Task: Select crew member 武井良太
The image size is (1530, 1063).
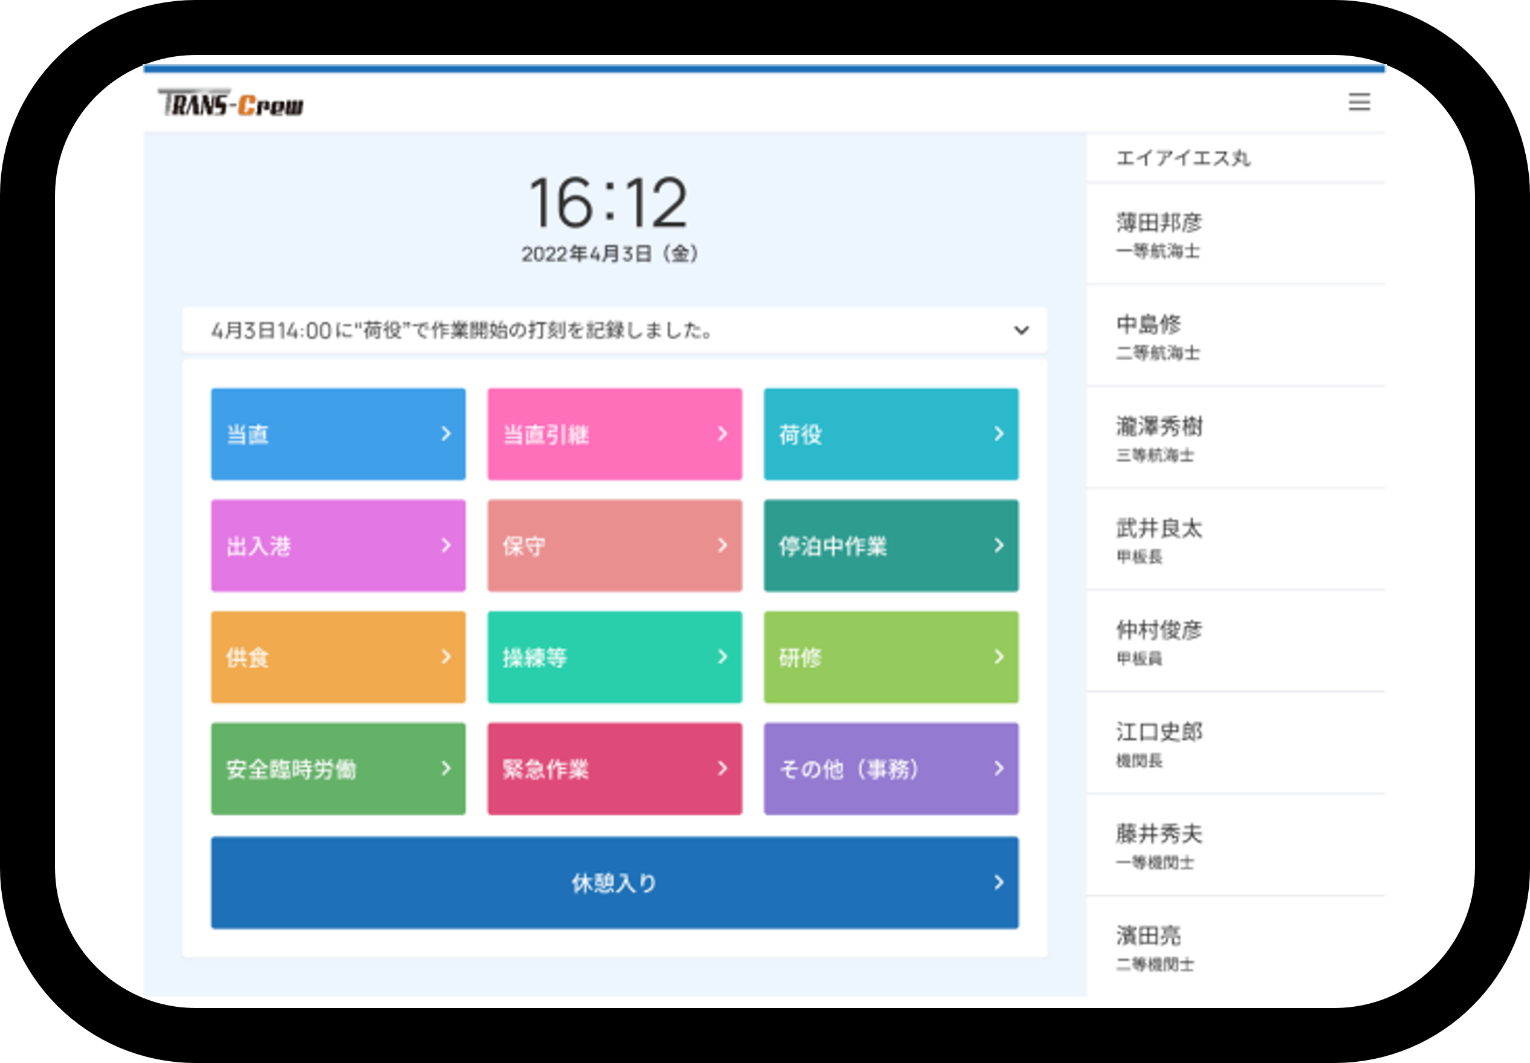Action: coord(1236,540)
